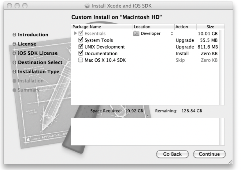Select the Mac OS X 10.4 SDK label
Image resolution: width=241 pixels, height=170 pixels.
pos(105,60)
